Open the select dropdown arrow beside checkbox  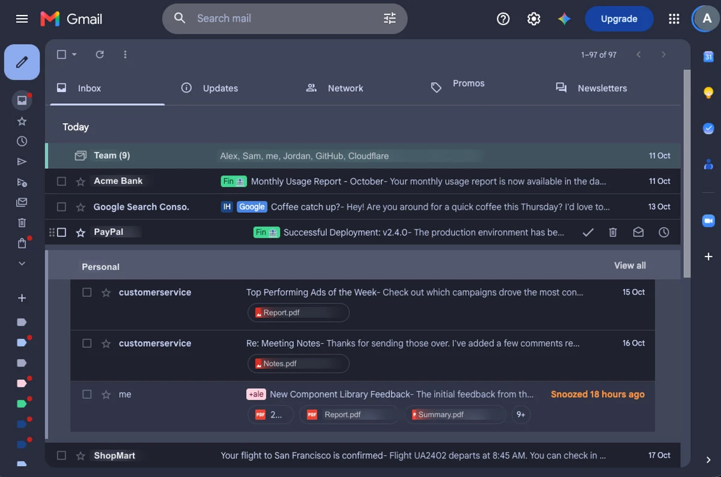pos(75,55)
